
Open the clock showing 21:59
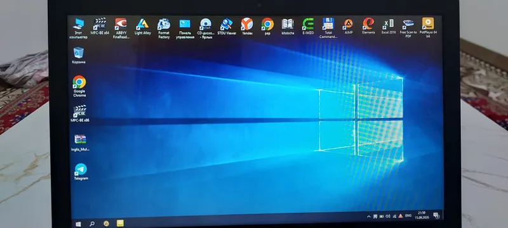point(422,215)
